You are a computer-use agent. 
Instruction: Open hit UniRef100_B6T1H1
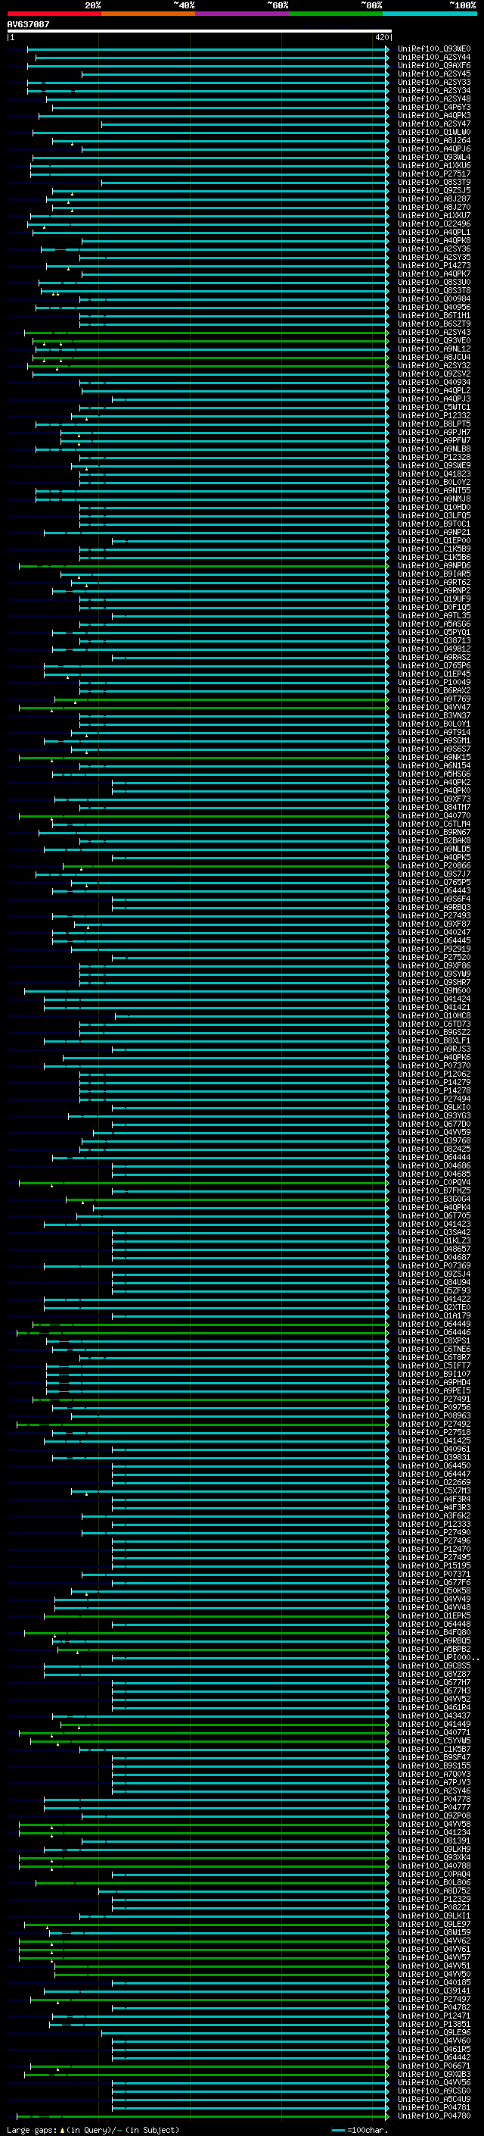[x=433, y=316]
